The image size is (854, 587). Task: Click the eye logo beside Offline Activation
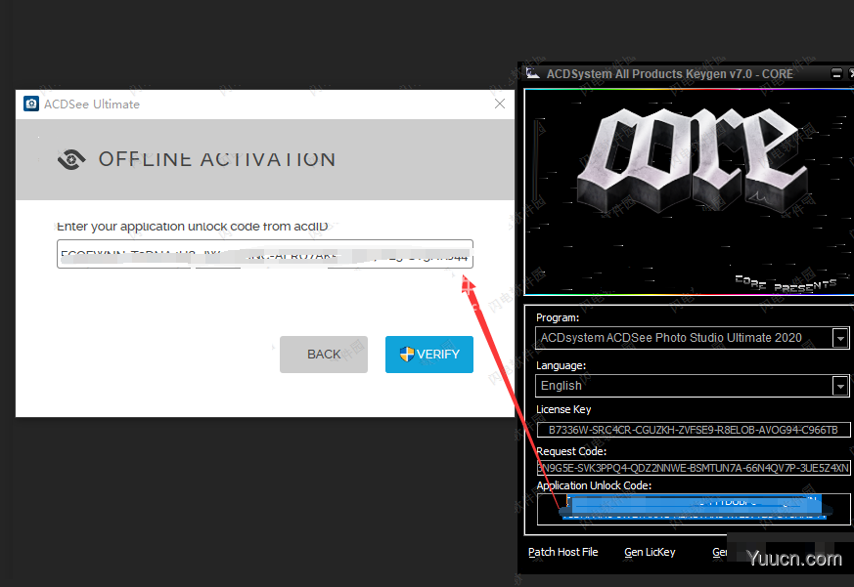(x=71, y=159)
